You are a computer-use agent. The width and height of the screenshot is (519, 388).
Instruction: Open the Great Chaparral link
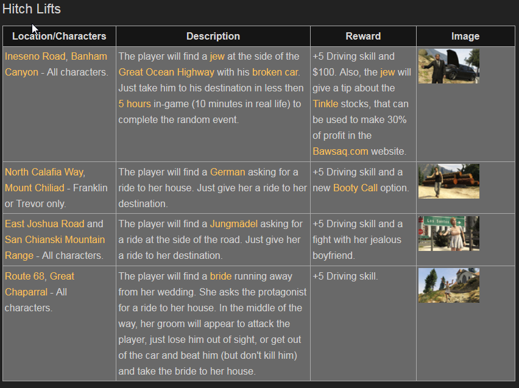(x=40, y=284)
